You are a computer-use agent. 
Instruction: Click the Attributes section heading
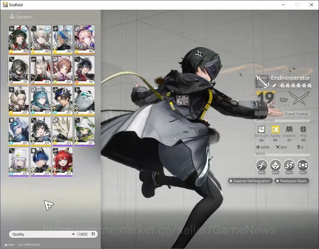click(x=265, y=120)
